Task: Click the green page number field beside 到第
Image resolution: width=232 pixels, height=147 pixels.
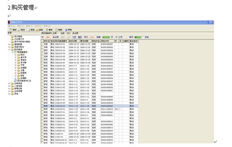Action: coord(106,37)
